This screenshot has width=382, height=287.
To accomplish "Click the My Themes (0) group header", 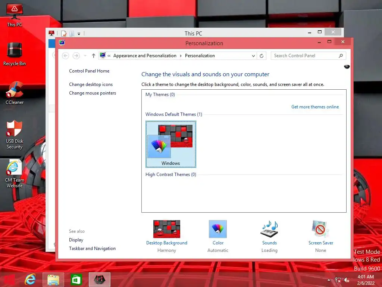I will (x=160, y=95).
